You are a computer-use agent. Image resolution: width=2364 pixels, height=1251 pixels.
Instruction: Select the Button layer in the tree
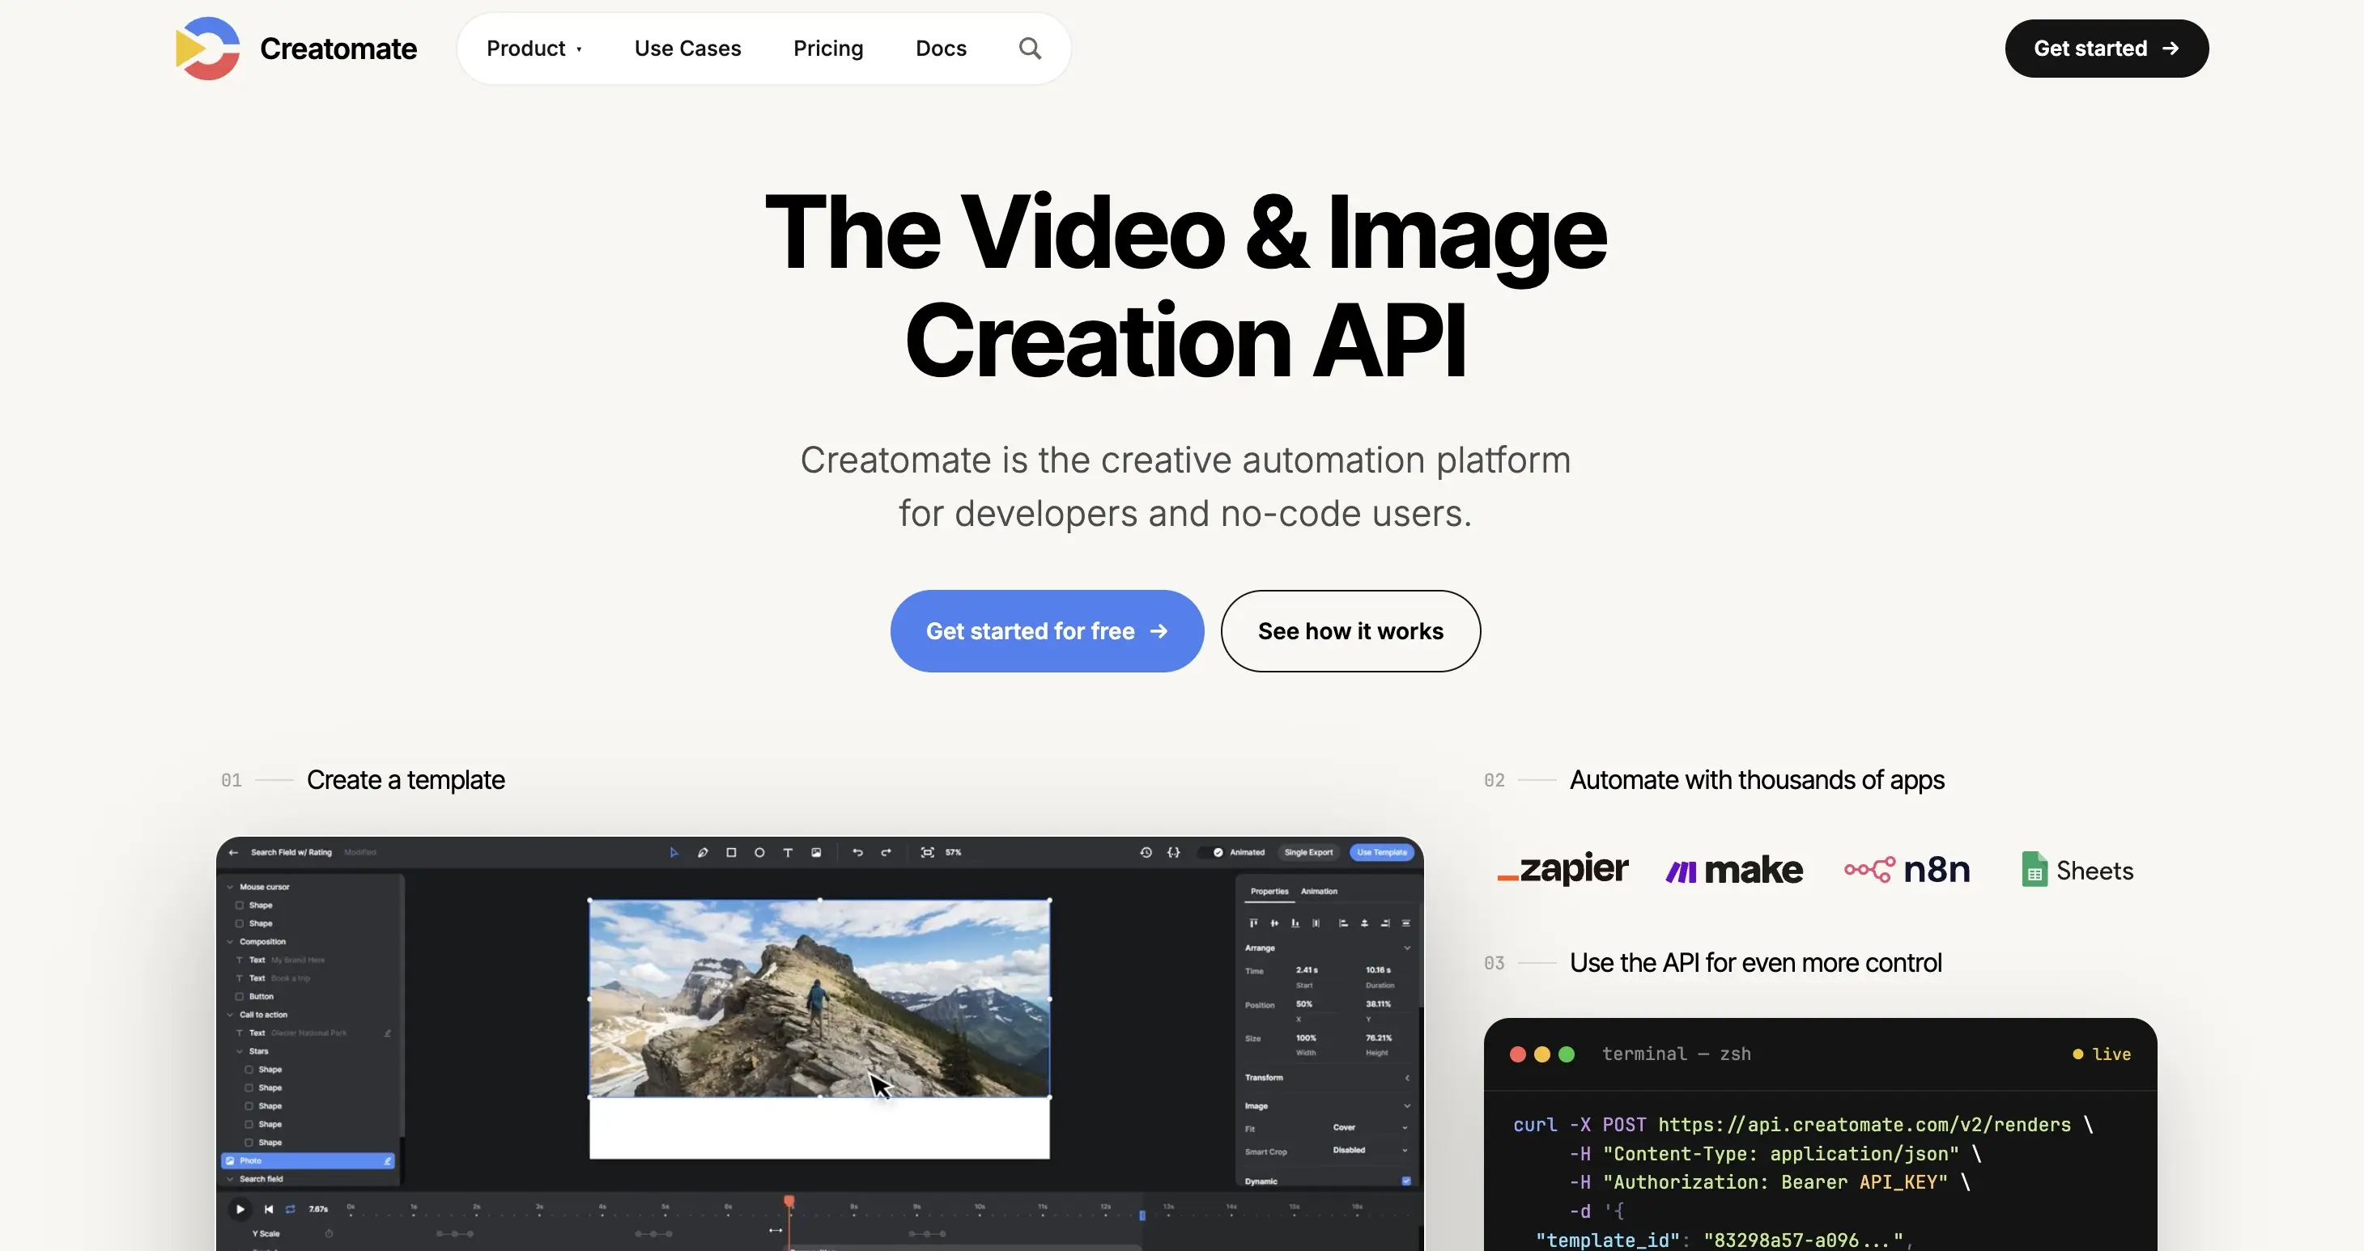tap(261, 996)
